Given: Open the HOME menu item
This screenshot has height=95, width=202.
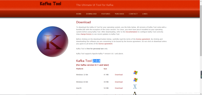Looking at the screenshot, I should coord(79,14).
